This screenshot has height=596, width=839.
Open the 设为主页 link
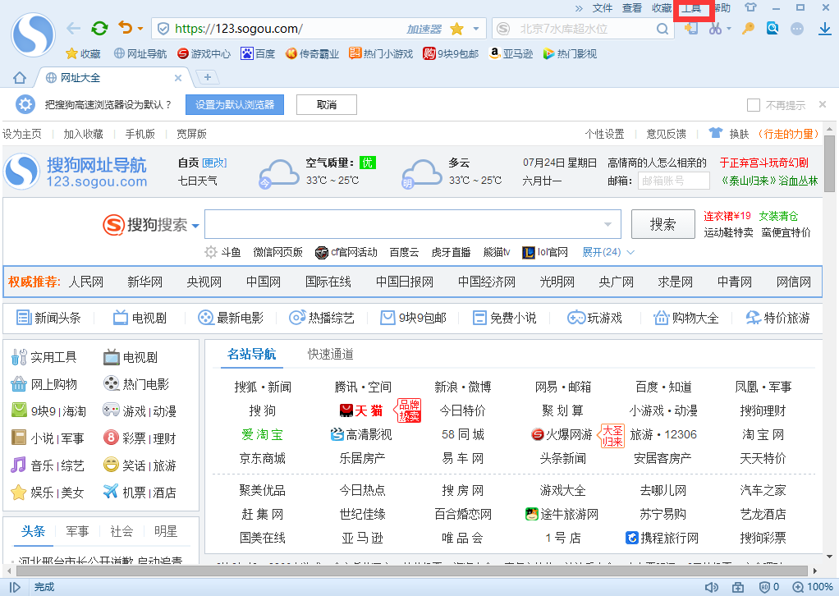click(x=22, y=134)
